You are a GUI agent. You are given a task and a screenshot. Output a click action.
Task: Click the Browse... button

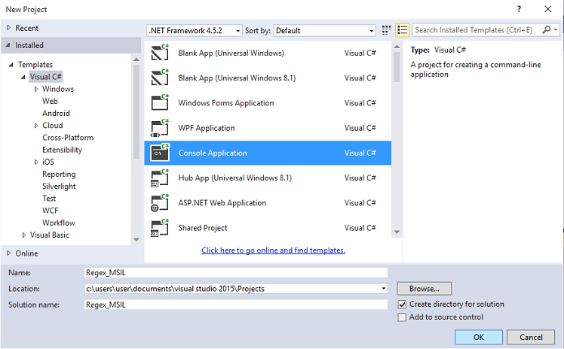[x=424, y=288]
